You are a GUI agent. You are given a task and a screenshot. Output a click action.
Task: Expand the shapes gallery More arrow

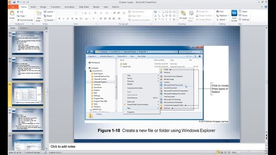[177, 19]
